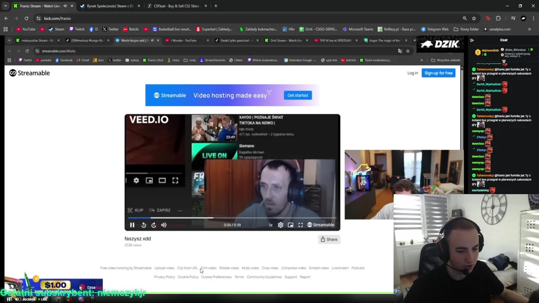Switch to the Rynek Społeczności Steam tab

pos(110,6)
